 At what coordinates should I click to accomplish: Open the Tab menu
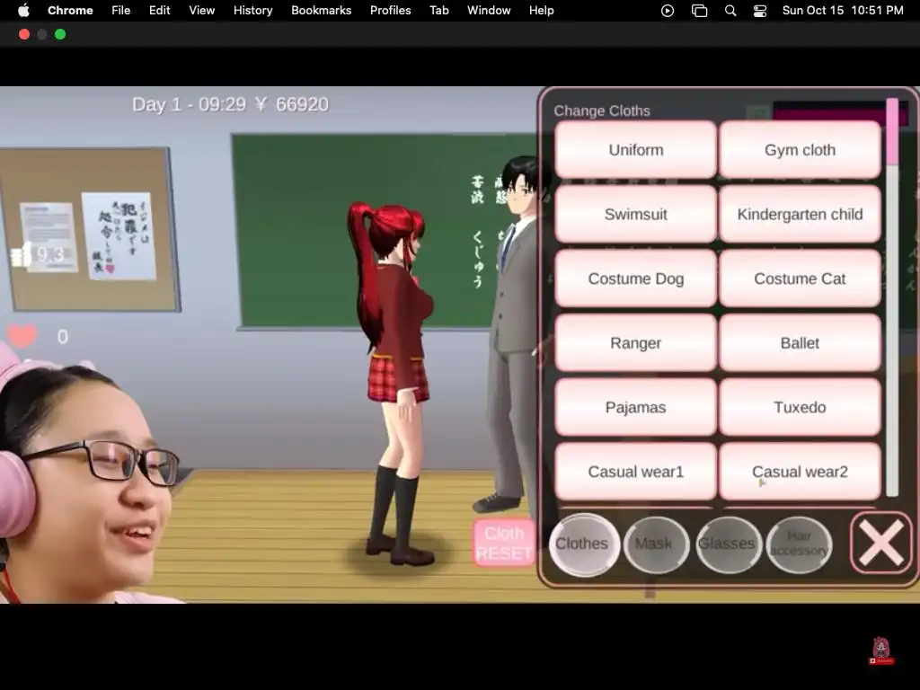coord(438,10)
